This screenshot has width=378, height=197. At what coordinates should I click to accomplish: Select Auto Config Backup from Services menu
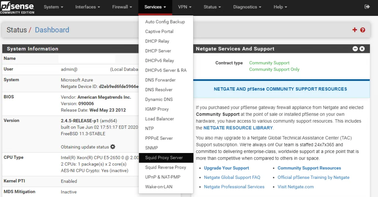pos(166,22)
